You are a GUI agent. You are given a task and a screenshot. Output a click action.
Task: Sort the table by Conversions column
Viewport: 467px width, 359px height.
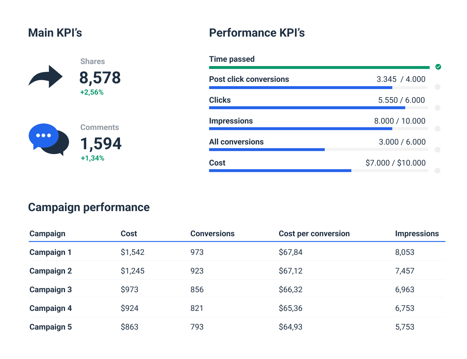(x=212, y=233)
